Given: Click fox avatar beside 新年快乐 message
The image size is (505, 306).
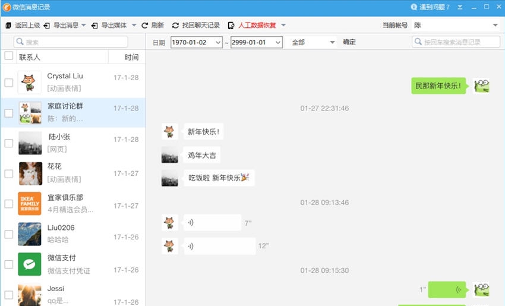Looking at the screenshot, I should click(170, 132).
